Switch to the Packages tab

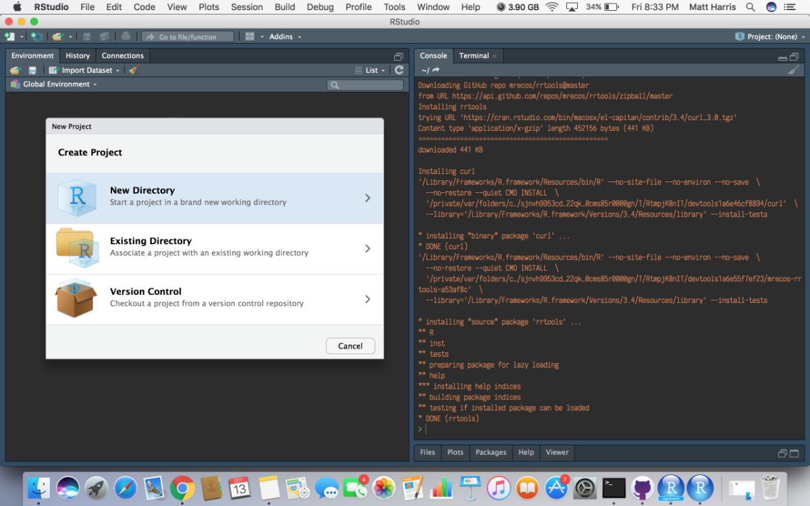491,453
